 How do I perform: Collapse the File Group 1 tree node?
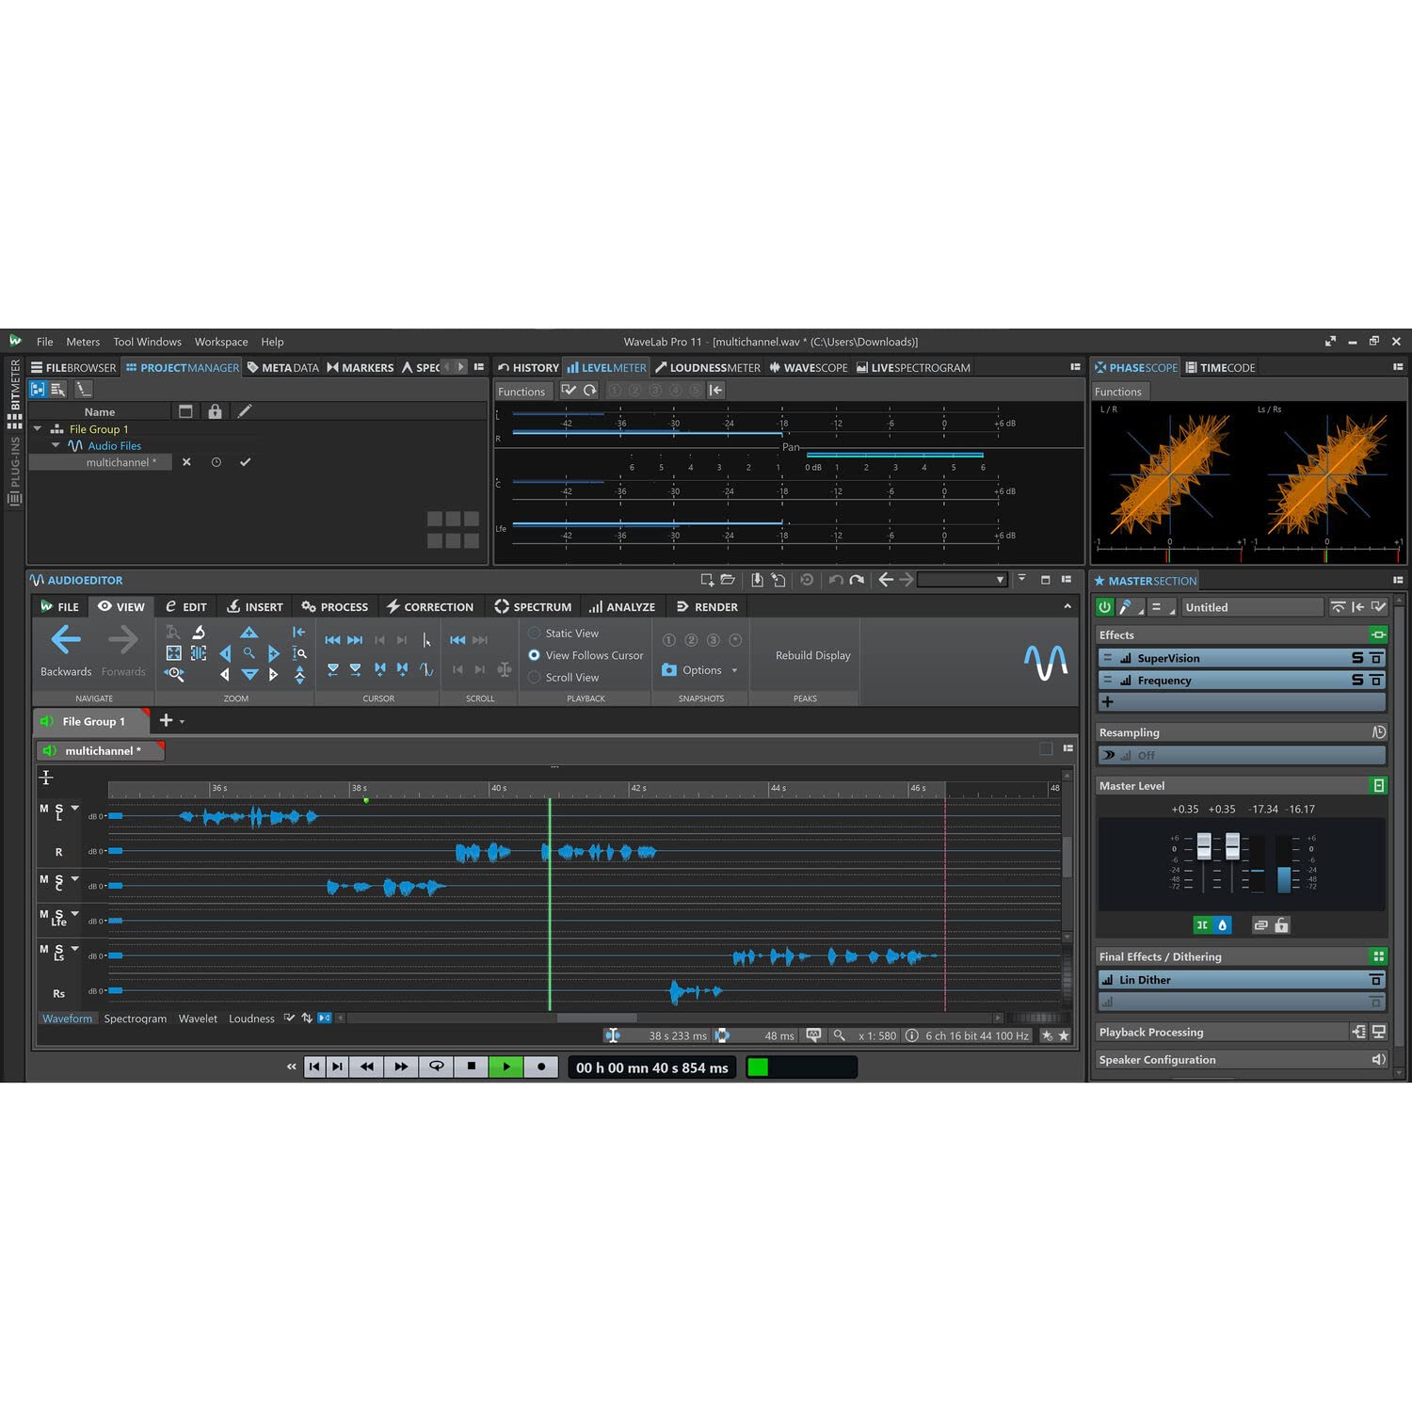coord(38,429)
